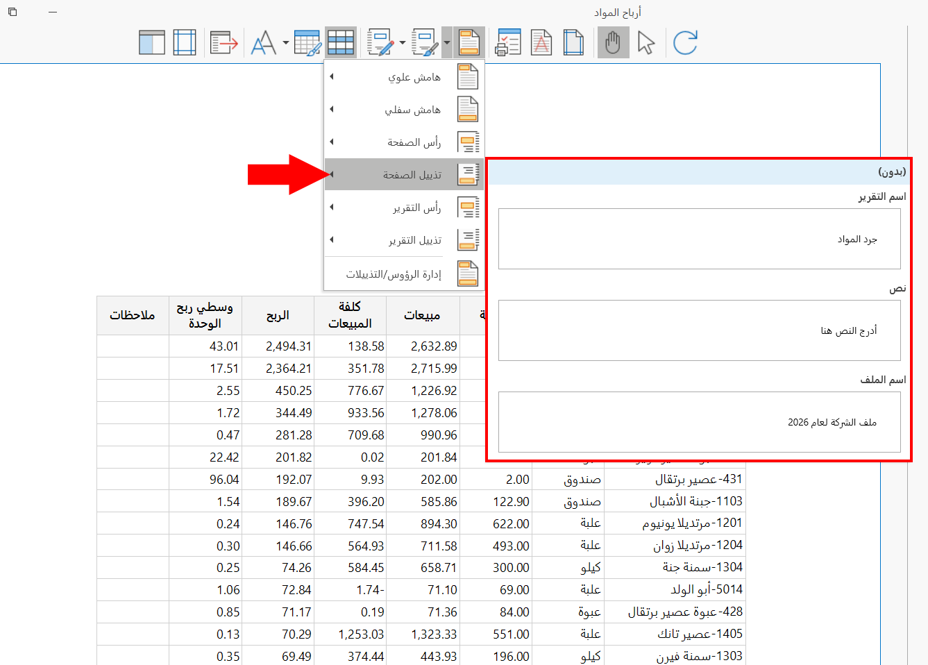
Task: Expand the رأس التقرير submenu arrow
Action: click(x=332, y=207)
